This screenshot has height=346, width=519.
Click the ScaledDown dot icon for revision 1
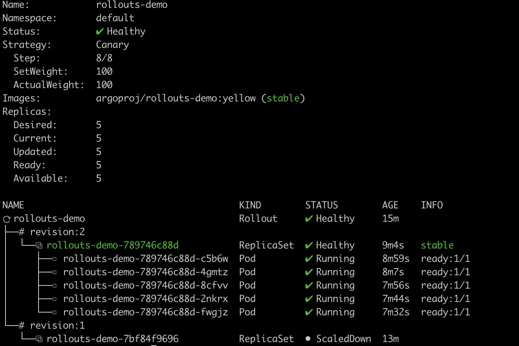(x=308, y=339)
